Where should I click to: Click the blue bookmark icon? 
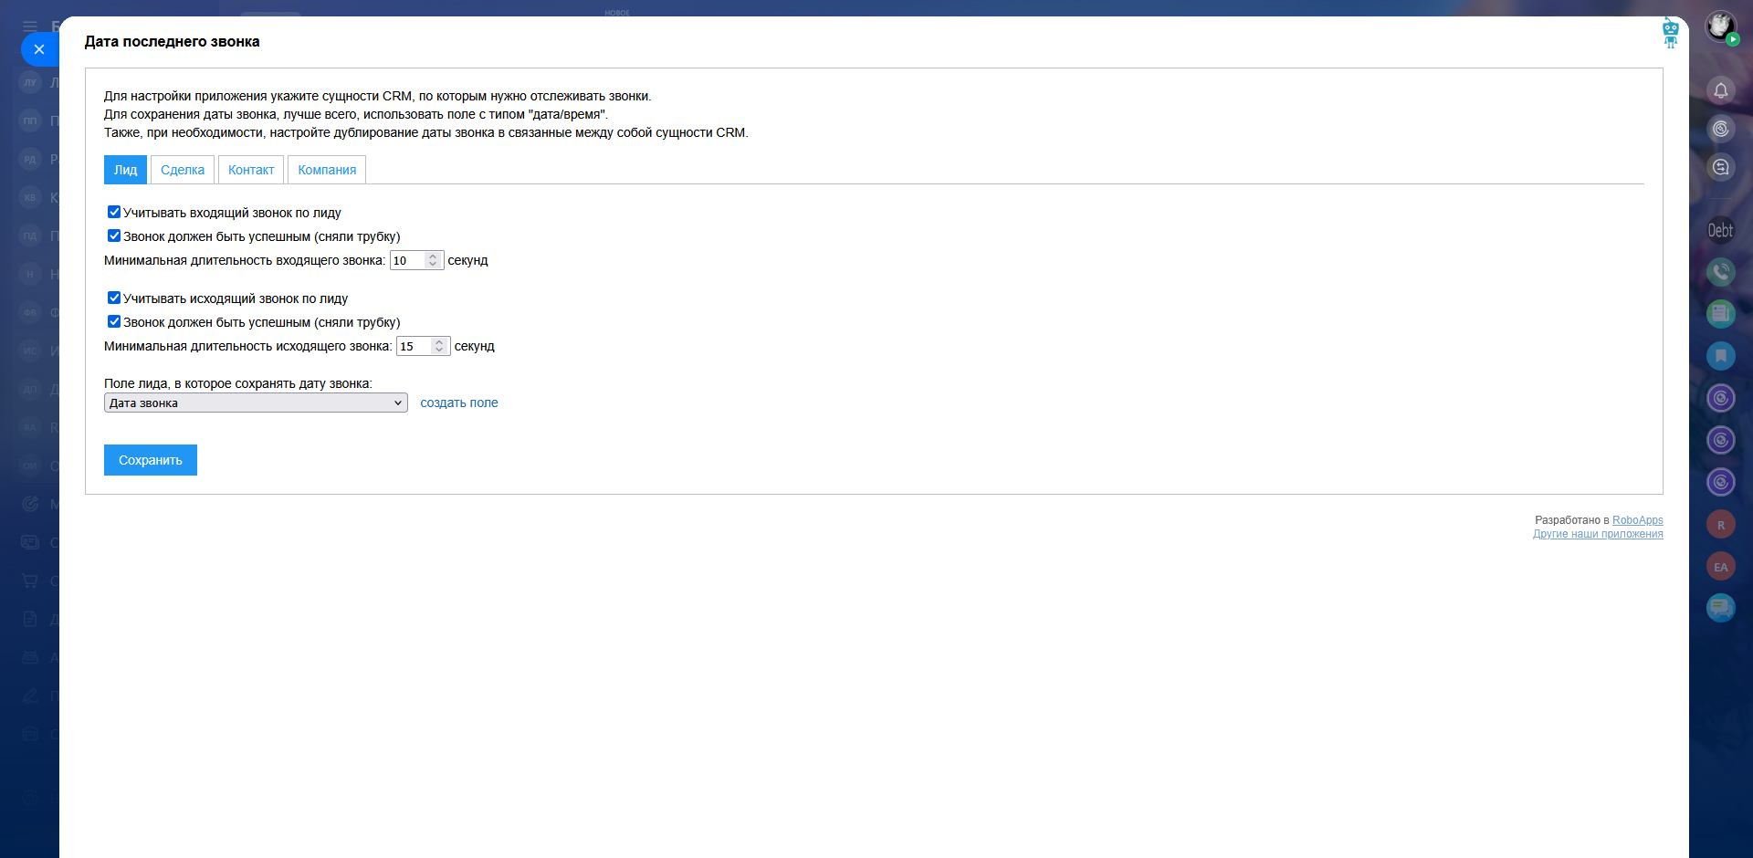[x=1720, y=355]
